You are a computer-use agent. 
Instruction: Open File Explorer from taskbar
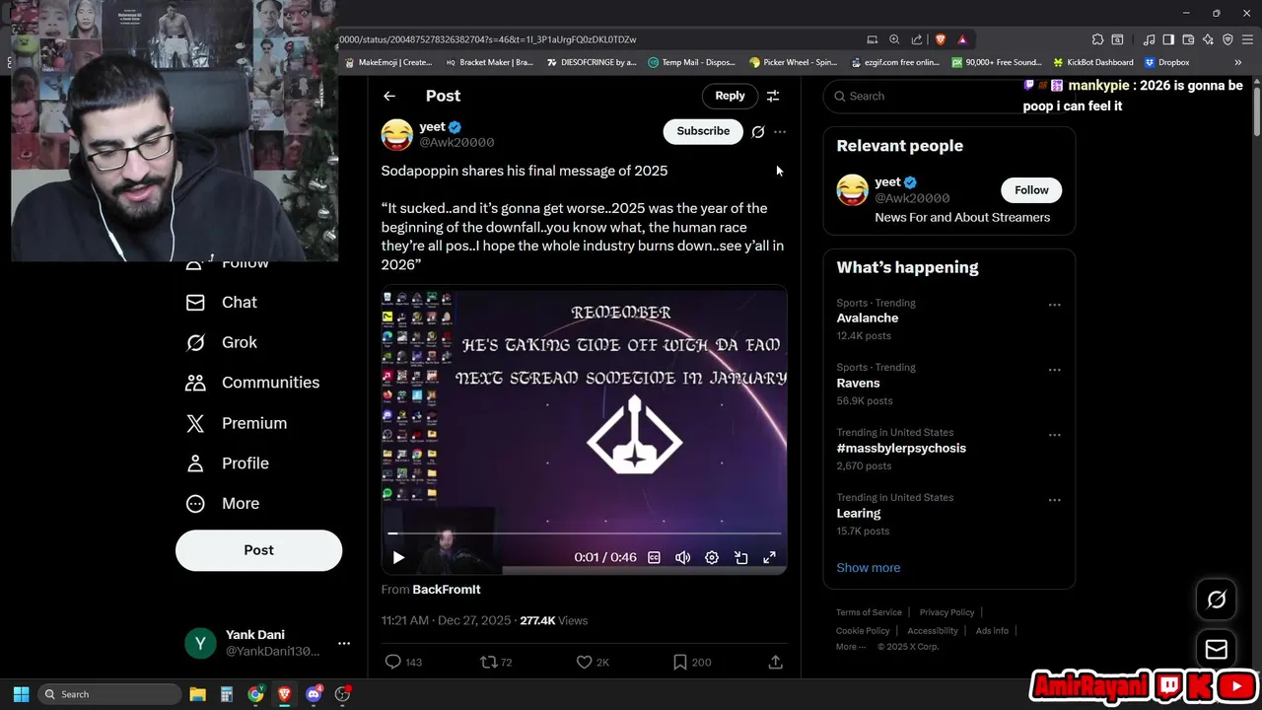click(x=197, y=694)
